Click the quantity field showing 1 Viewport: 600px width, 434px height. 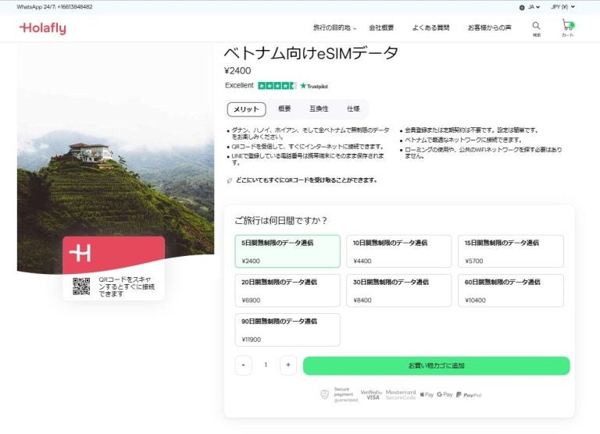coord(266,365)
